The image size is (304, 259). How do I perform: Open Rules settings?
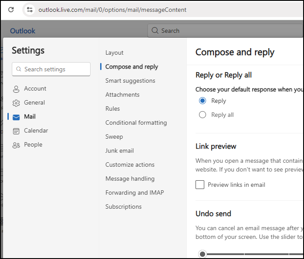112,108
